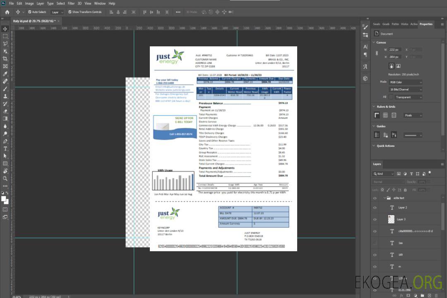Open the Character panel icon
Image resolution: width=447 pixels, height=298 pixels.
point(365,47)
